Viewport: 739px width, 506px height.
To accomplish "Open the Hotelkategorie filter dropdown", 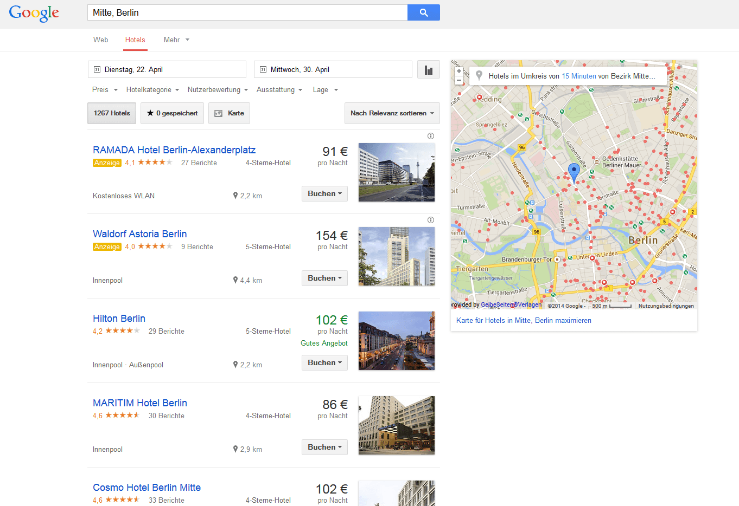I will point(152,90).
